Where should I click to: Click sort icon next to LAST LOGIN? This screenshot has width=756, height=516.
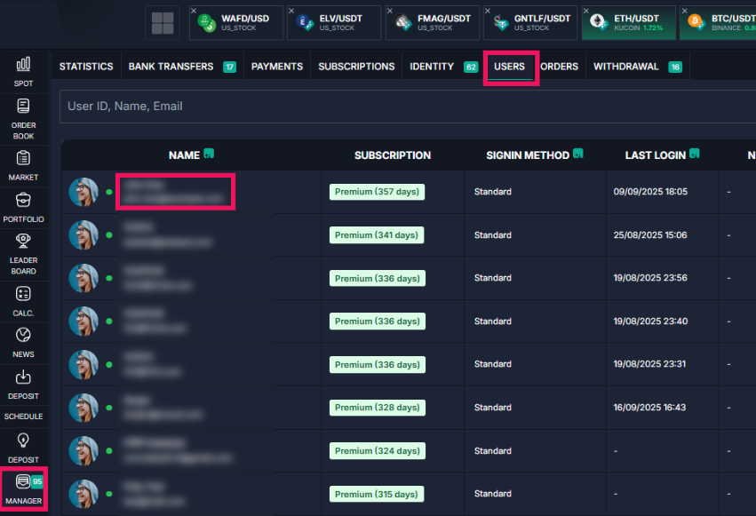[695, 155]
